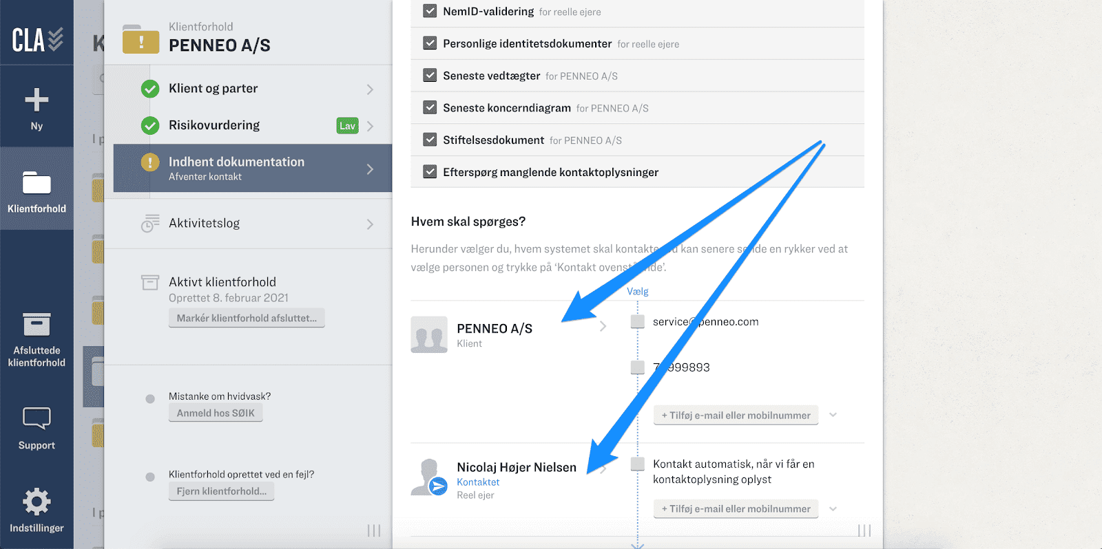Grab the left panel resize handle bars
The height and width of the screenshot is (549, 1102).
(374, 530)
